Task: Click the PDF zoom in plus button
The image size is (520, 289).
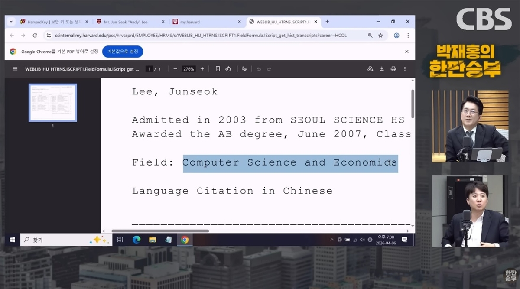Action: 202,69
